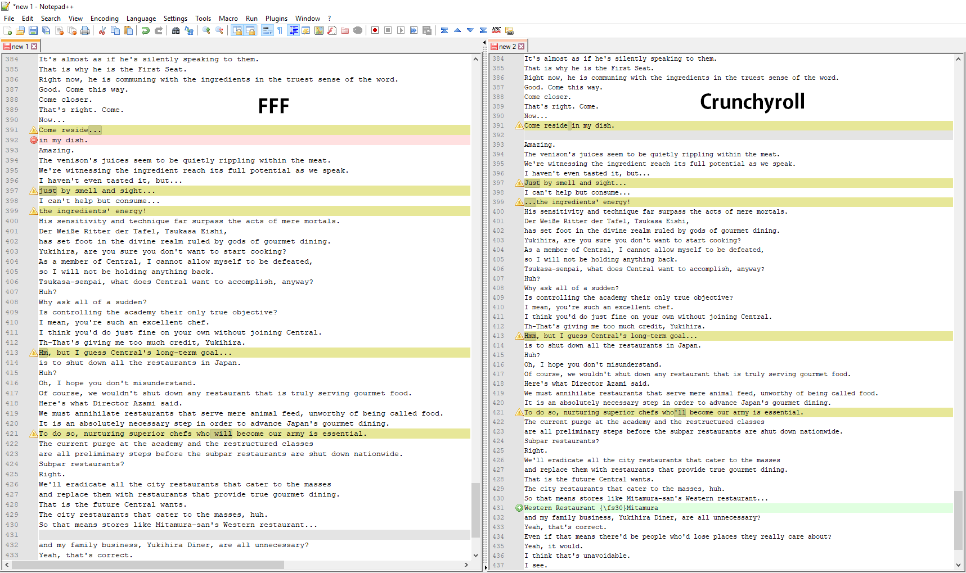Click the Save All icon
966x573 pixels.
(x=46, y=30)
